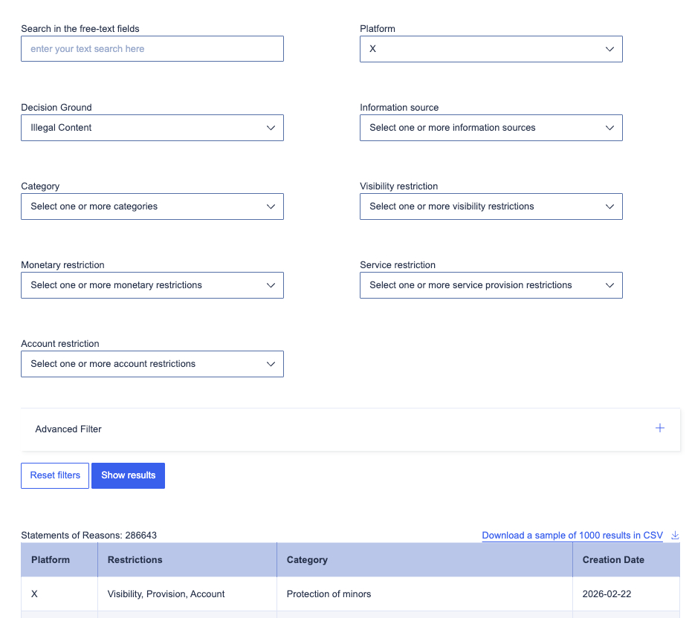This screenshot has width=692, height=618.
Task: Click the free-text search input field
Action: 152,49
